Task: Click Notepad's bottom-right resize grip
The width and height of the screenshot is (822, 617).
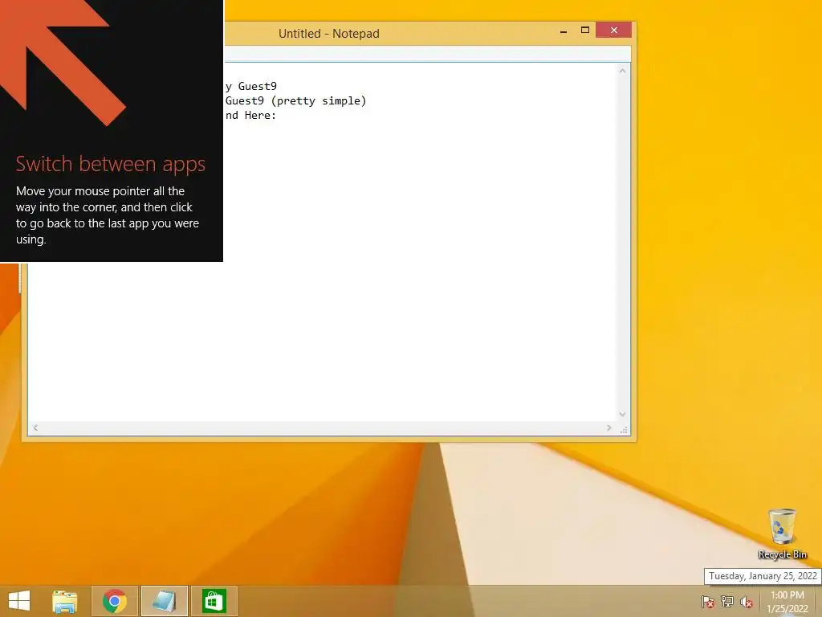Action: (623, 429)
